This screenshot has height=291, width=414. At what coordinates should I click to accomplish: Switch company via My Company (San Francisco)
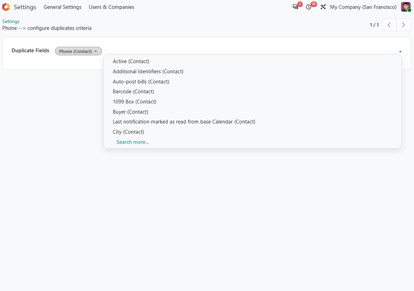point(363,7)
